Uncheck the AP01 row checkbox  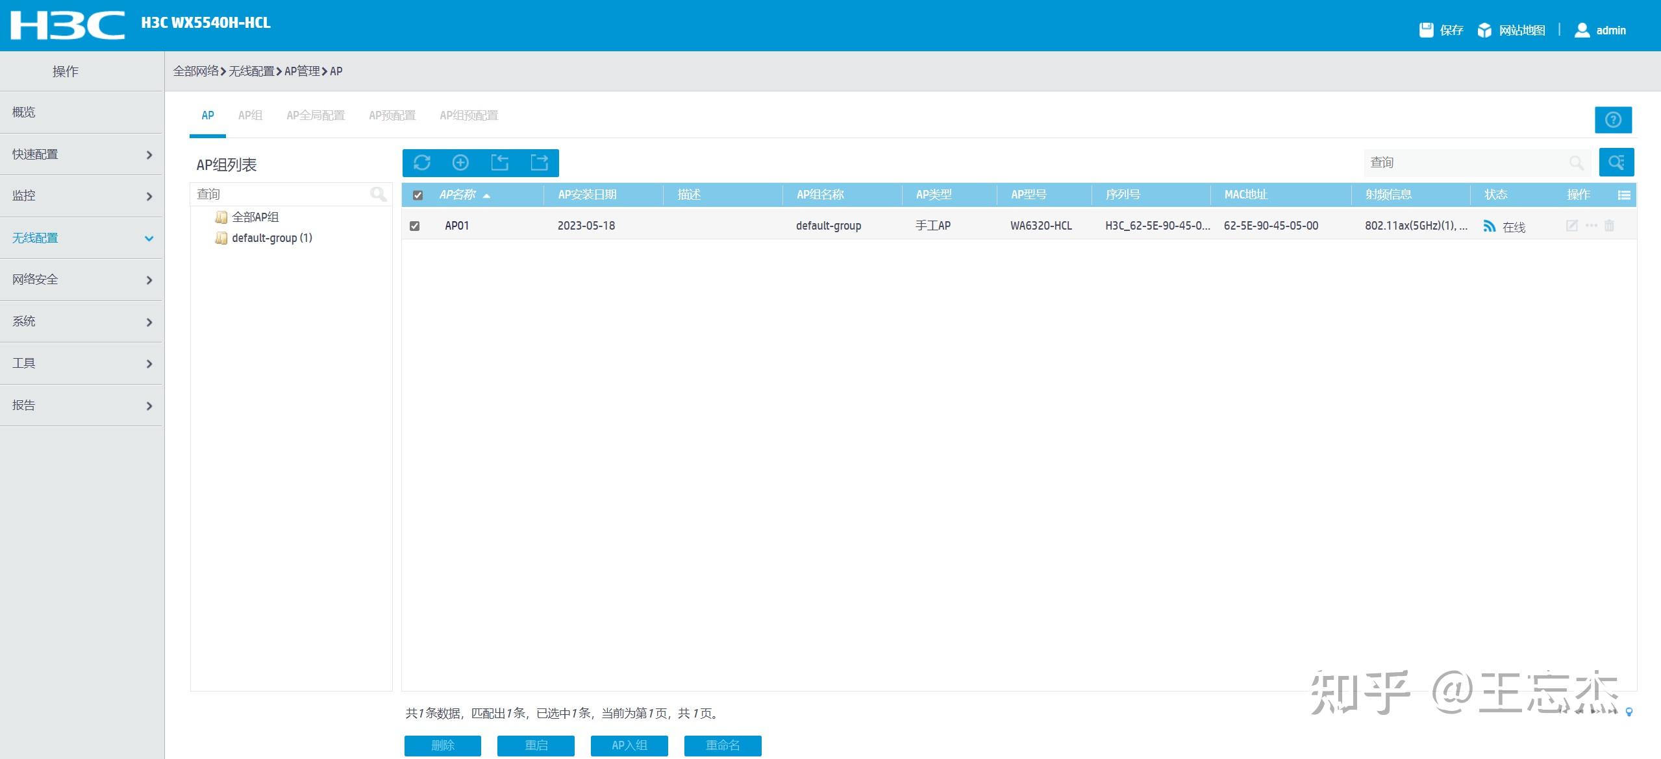[x=415, y=226]
